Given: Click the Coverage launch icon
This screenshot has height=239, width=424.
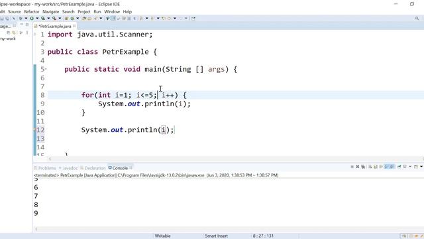Looking at the screenshot, I should pyautogui.click(x=43, y=19).
